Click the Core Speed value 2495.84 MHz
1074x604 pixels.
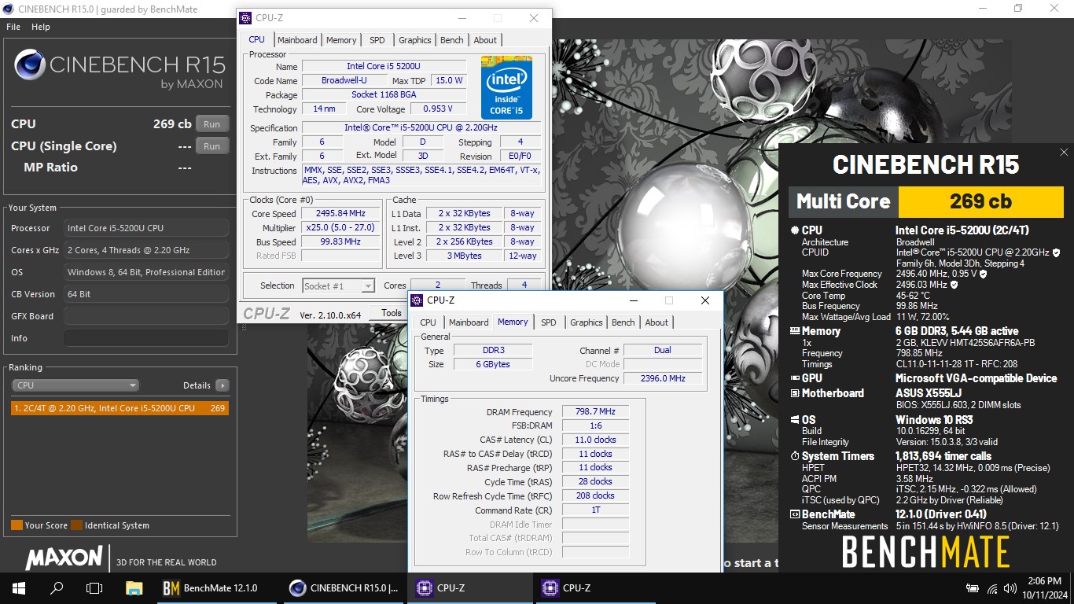[340, 214]
